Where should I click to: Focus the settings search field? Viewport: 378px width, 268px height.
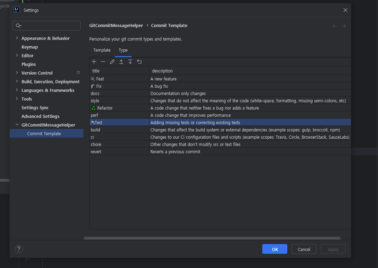[47, 26]
